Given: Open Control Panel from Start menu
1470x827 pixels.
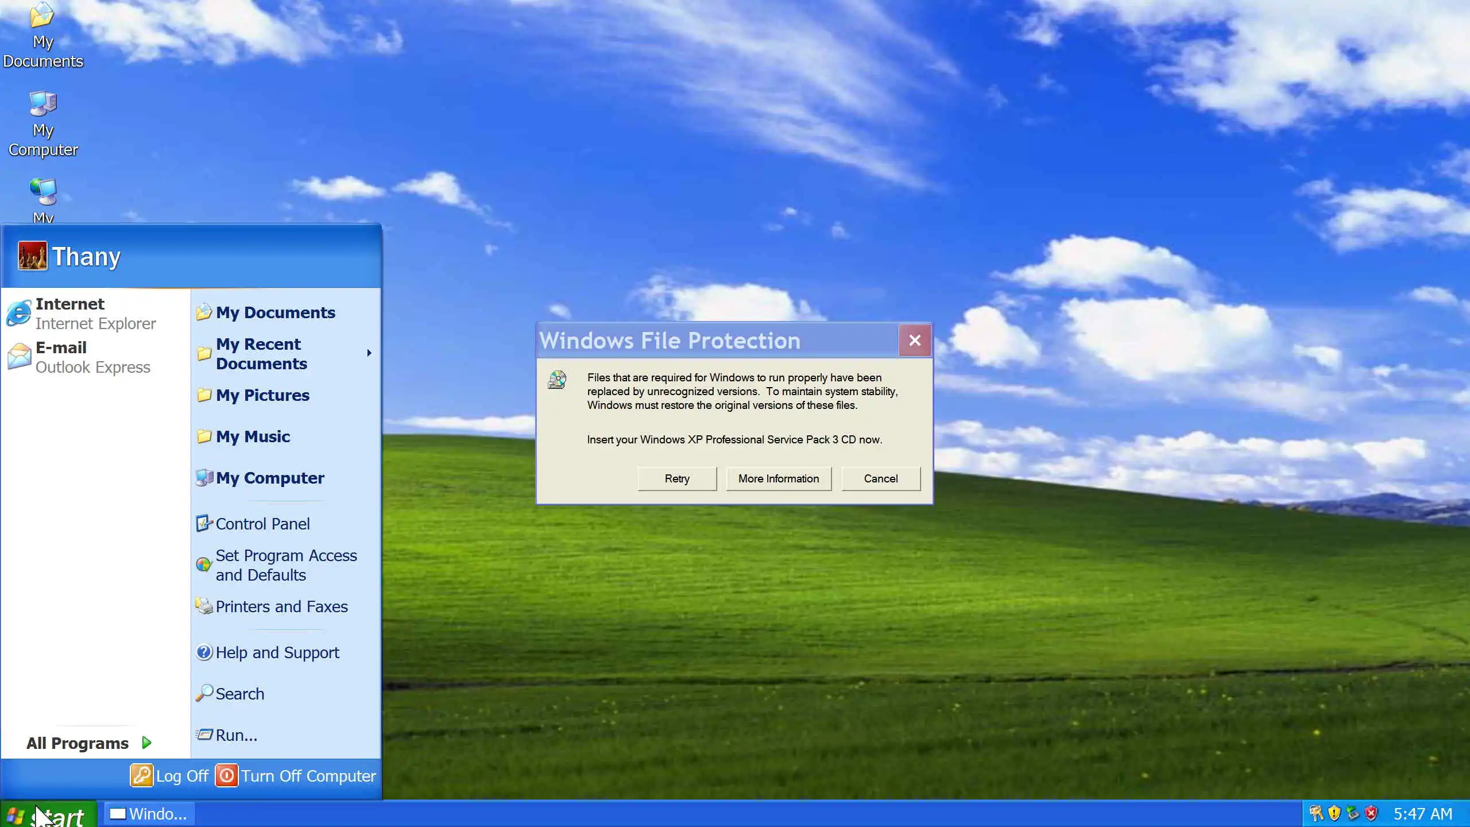Looking at the screenshot, I should click(x=262, y=524).
